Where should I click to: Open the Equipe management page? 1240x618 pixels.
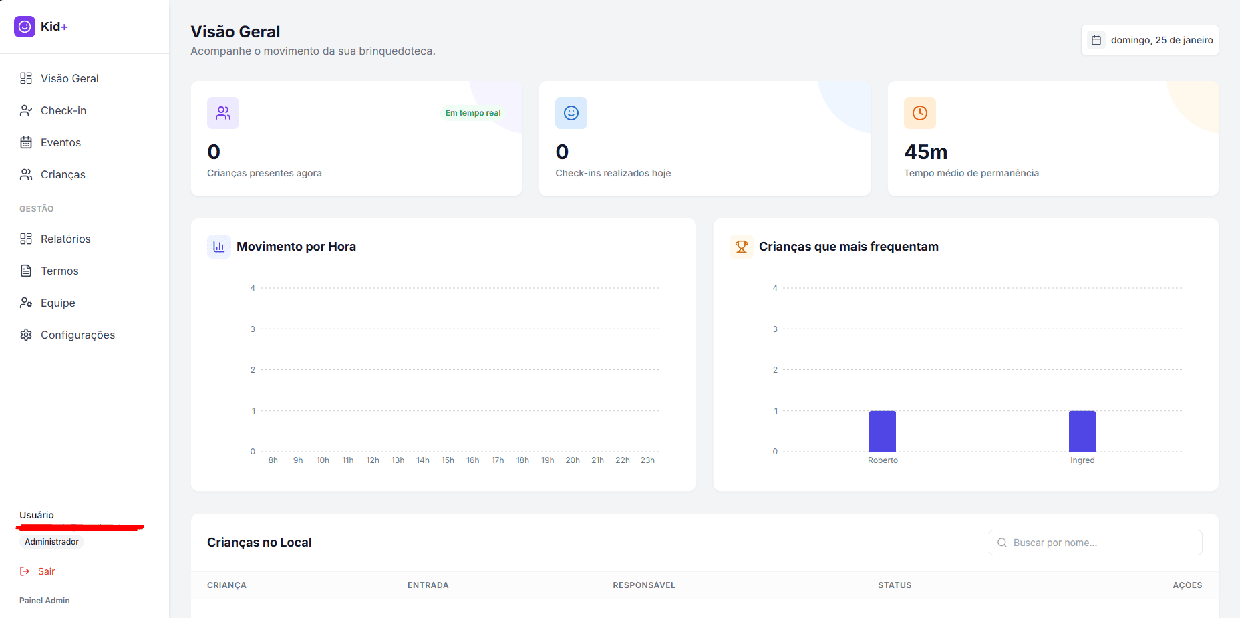point(58,303)
